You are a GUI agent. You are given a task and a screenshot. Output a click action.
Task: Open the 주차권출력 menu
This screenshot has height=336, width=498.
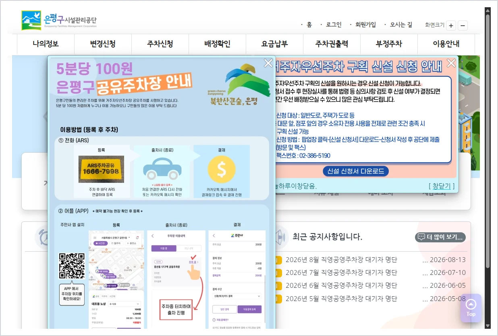point(332,44)
